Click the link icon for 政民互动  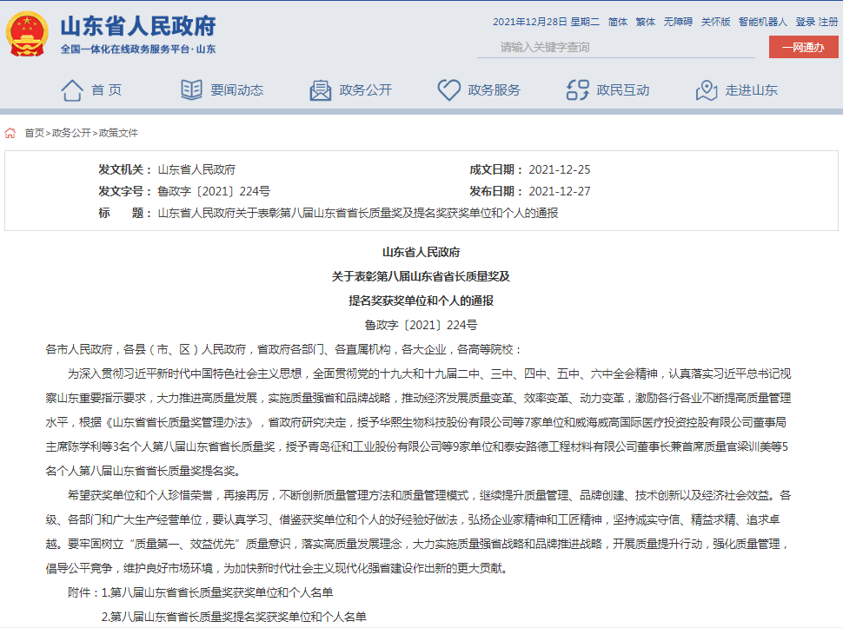coord(577,89)
